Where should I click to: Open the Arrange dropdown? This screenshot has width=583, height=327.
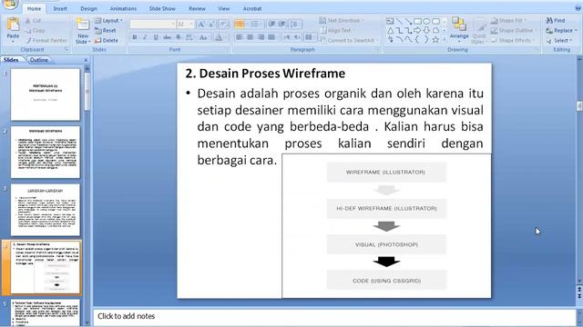click(x=459, y=29)
